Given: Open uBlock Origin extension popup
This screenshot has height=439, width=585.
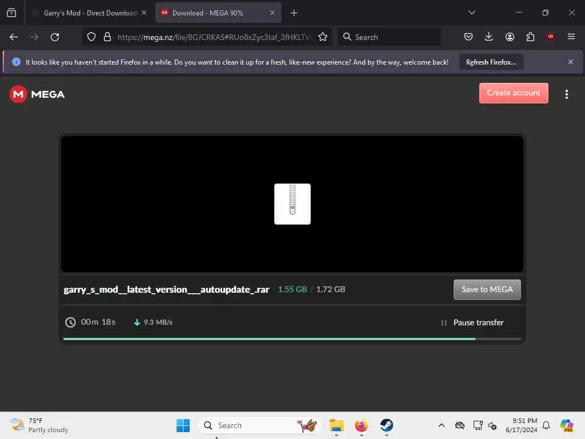Looking at the screenshot, I should pyautogui.click(x=550, y=37).
